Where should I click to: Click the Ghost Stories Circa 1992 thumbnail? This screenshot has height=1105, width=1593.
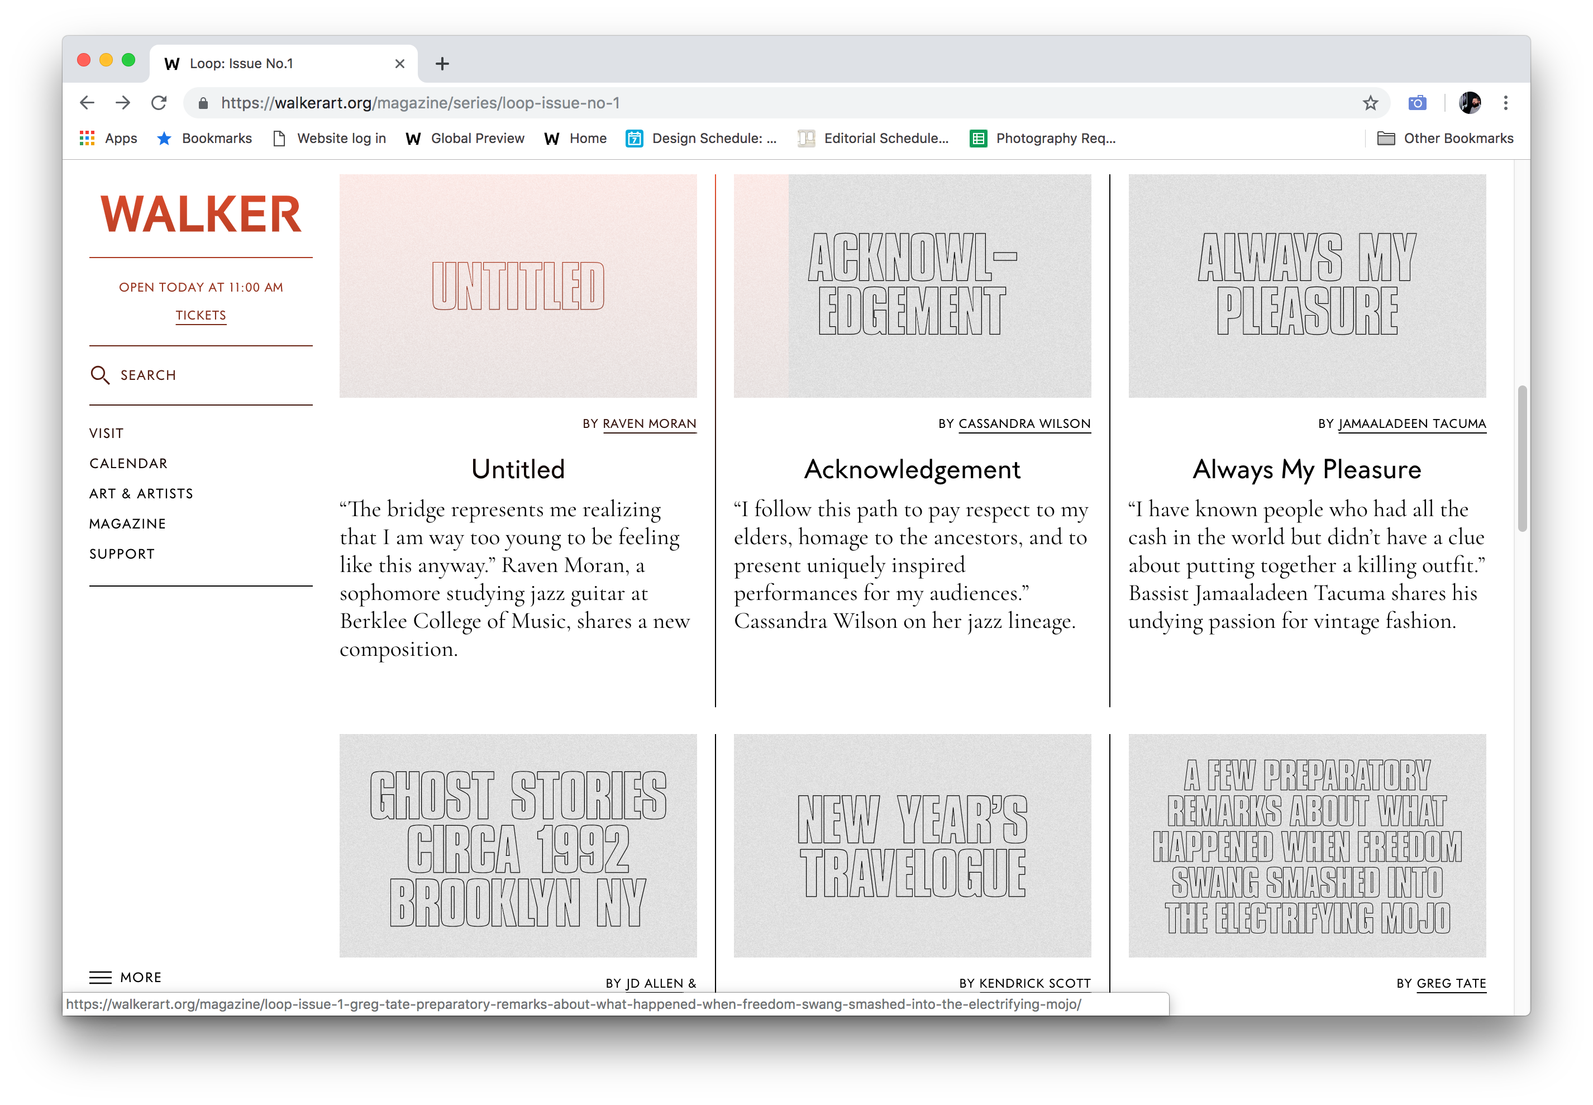pyautogui.click(x=518, y=845)
